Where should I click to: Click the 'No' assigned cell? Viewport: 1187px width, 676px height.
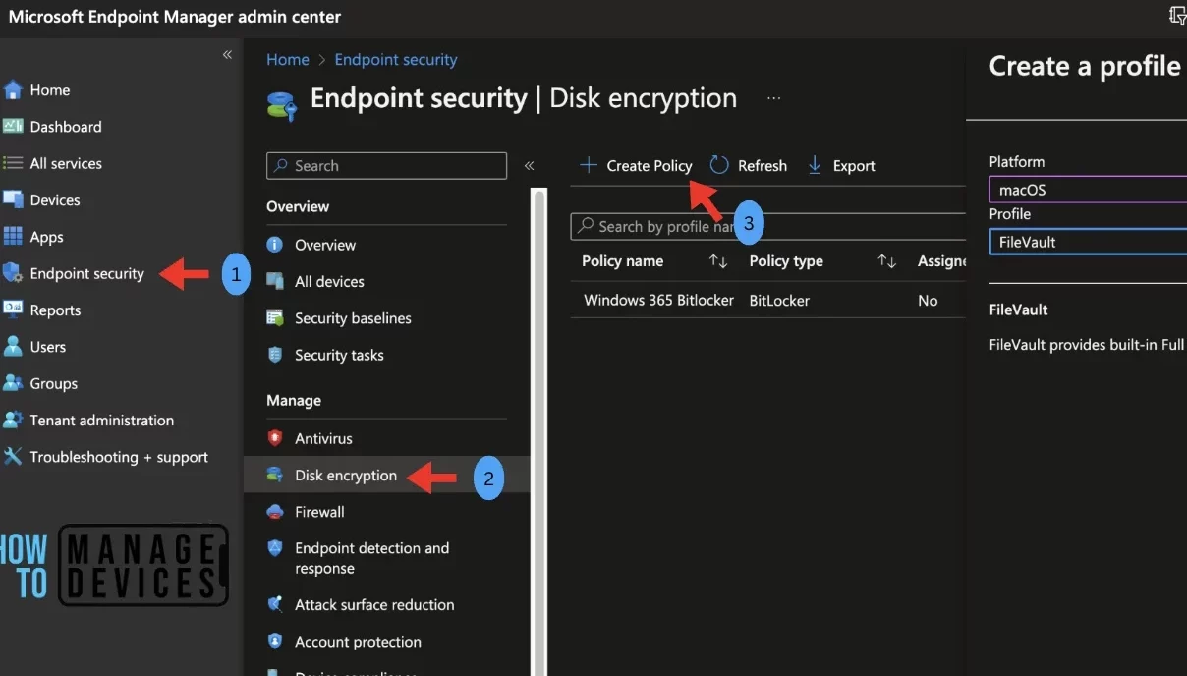click(928, 301)
